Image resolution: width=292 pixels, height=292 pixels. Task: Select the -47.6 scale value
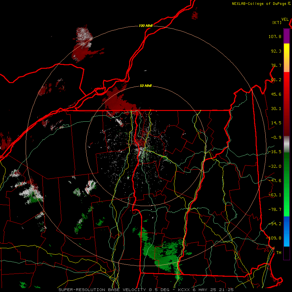pos(275,181)
